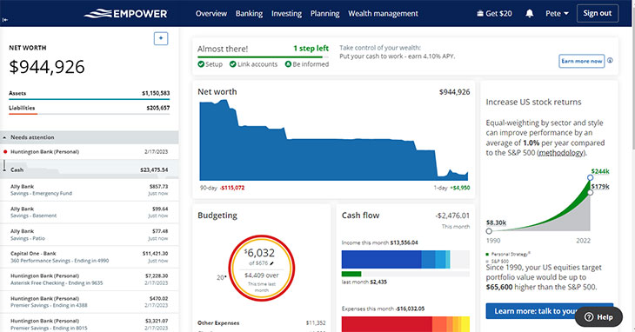
Task: Open the Pete user dropdown
Action: click(x=557, y=13)
